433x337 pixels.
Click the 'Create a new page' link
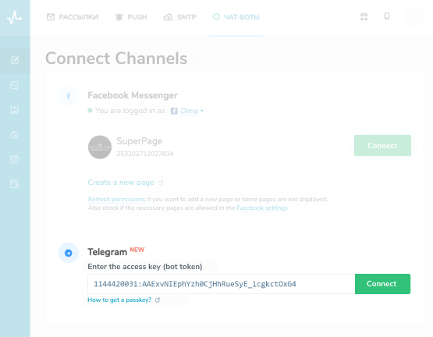point(121,183)
